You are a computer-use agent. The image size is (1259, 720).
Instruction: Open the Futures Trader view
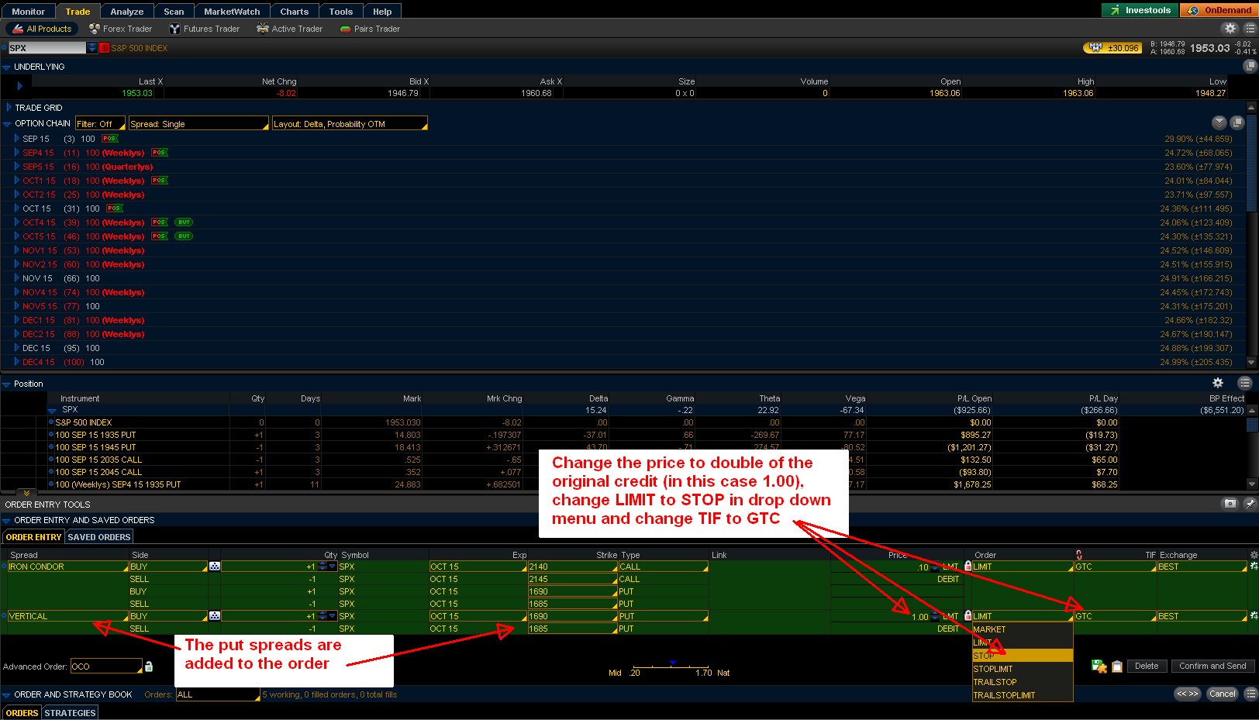[x=205, y=29]
